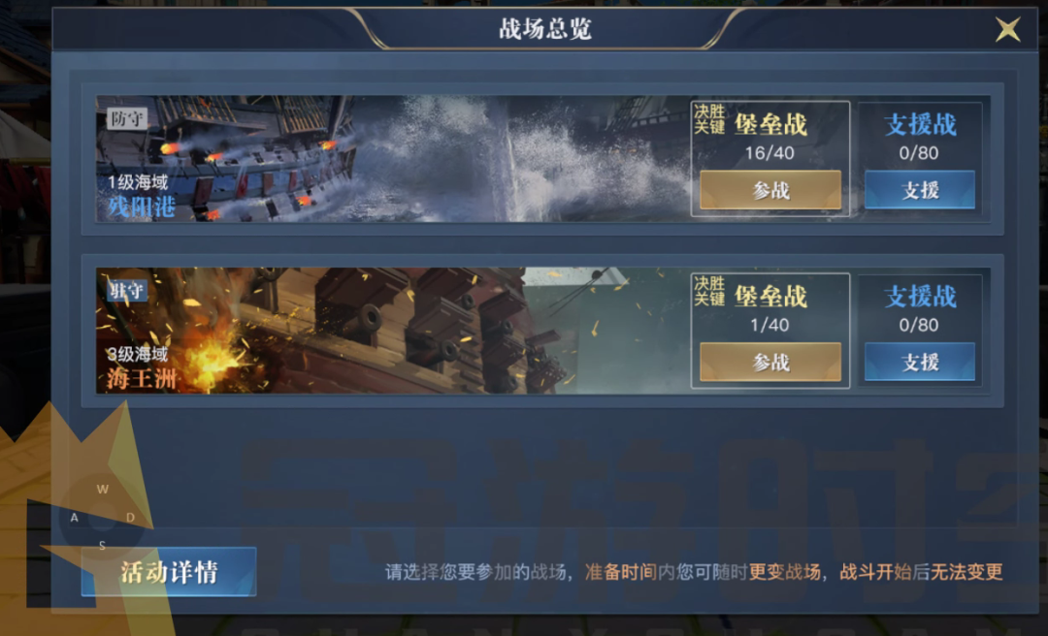Screen dimensions: 1048x636
Task: Click 支援 for the 残阳港 support battle
Action: click(x=920, y=190)
